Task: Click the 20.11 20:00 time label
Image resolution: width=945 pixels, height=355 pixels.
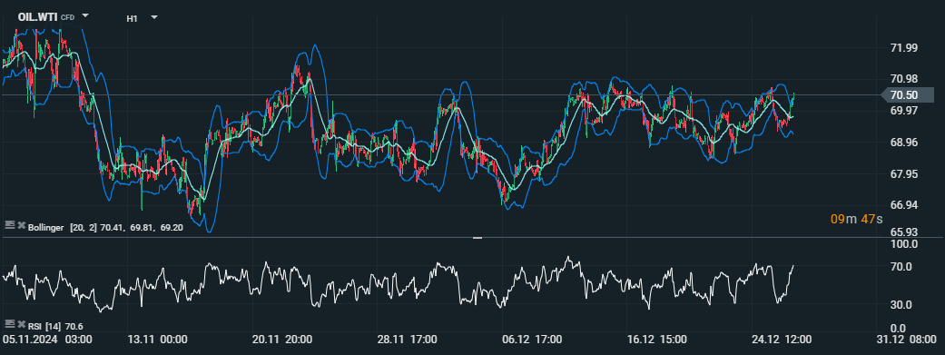Action: click(281, 340)
